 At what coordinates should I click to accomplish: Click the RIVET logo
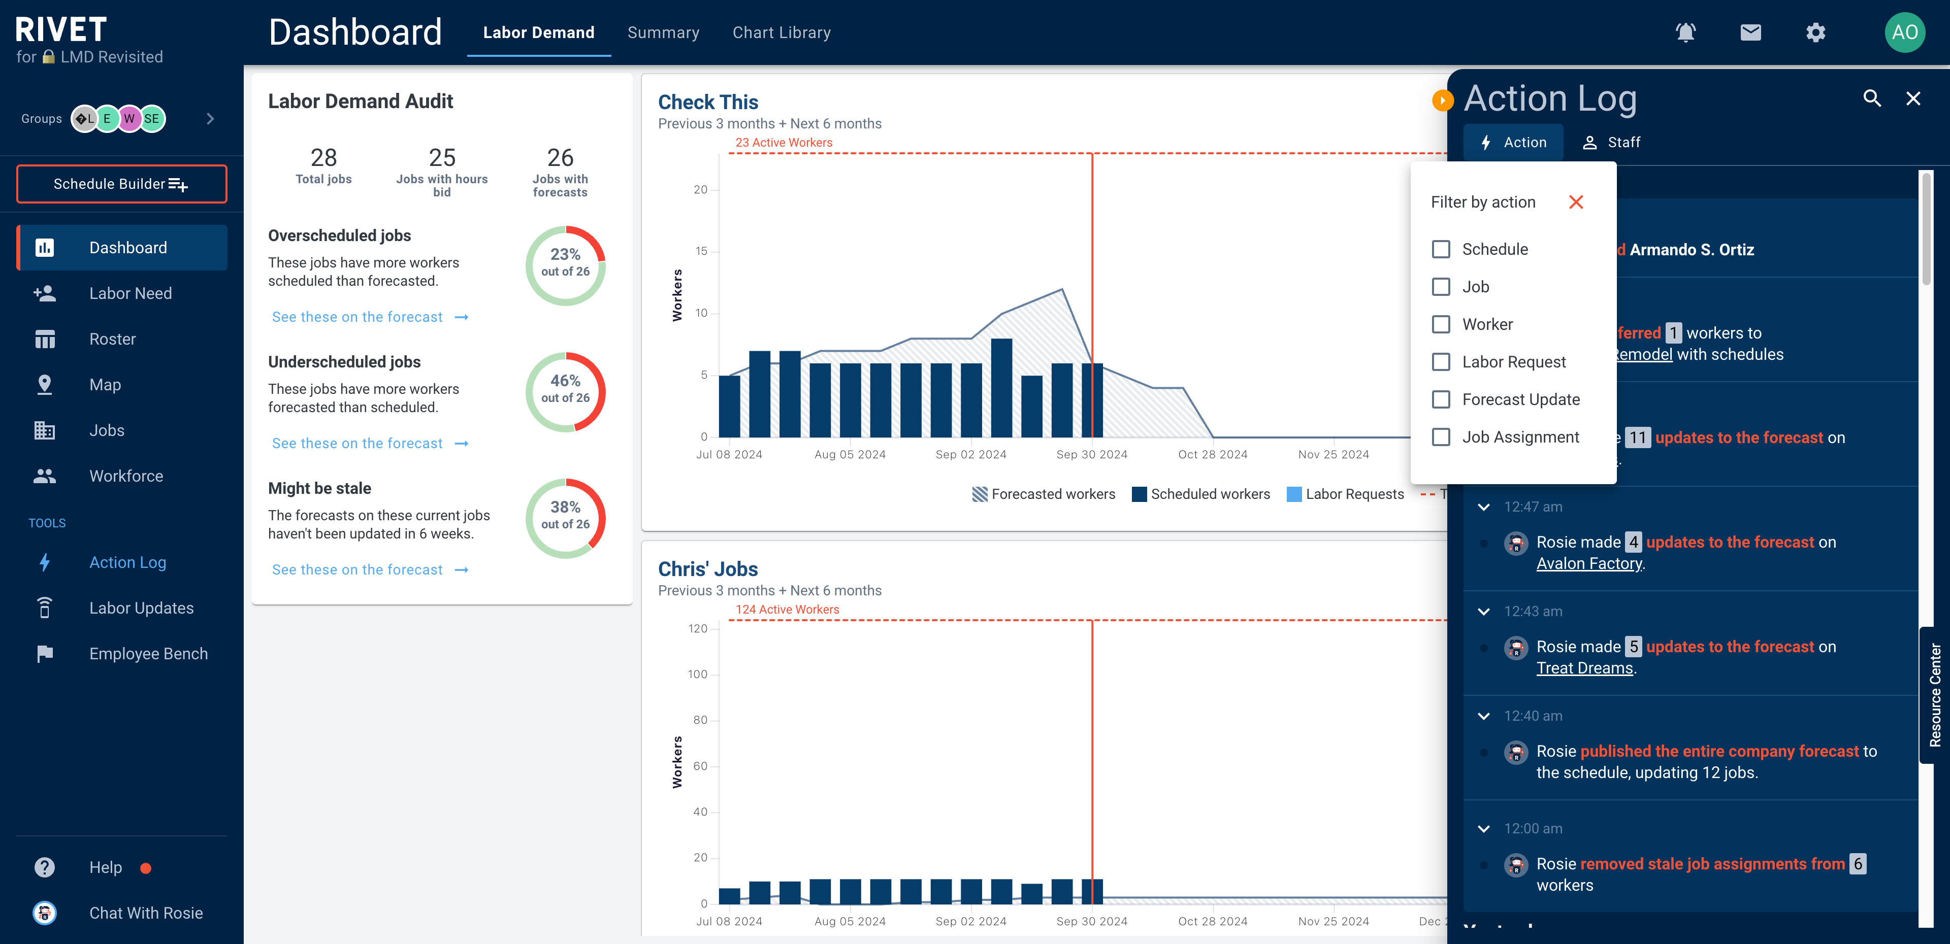pos(61,29)
